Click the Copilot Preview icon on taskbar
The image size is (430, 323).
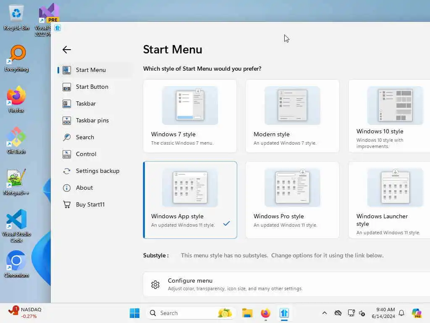point(417,313)
